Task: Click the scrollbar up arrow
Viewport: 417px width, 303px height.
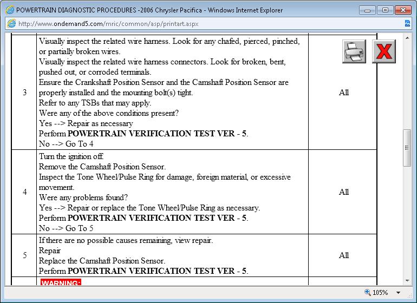Action: click(407, 38)
